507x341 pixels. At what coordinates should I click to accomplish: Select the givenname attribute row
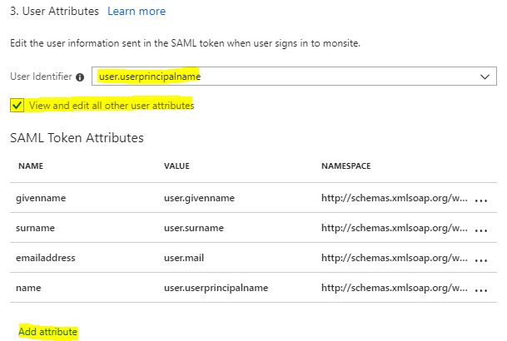pyautogui.click(x=41, y=198)
